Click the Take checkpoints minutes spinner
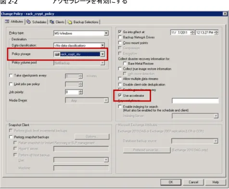Viewport: 229px width, 189px height. tap(81, 76)
